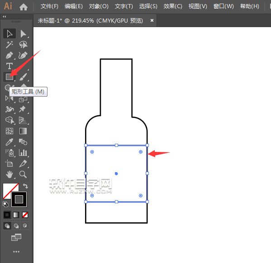Screen dimensions: 271x263
Task: Select the Reflect tool
Action: tap(10, 99)
